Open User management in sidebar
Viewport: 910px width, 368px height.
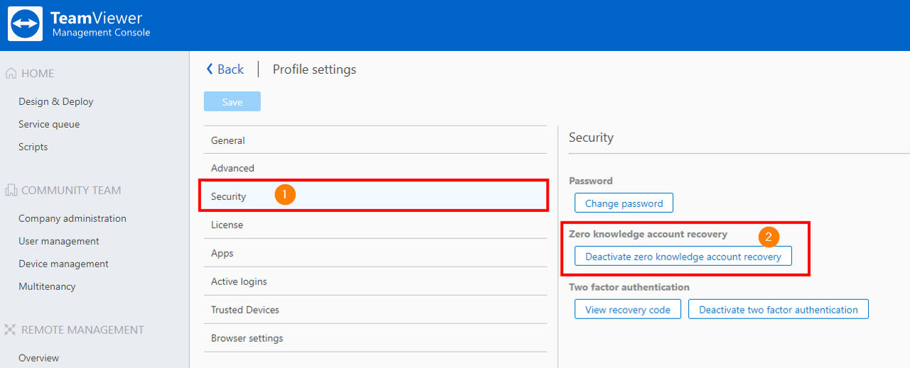(x=59, y=241)
